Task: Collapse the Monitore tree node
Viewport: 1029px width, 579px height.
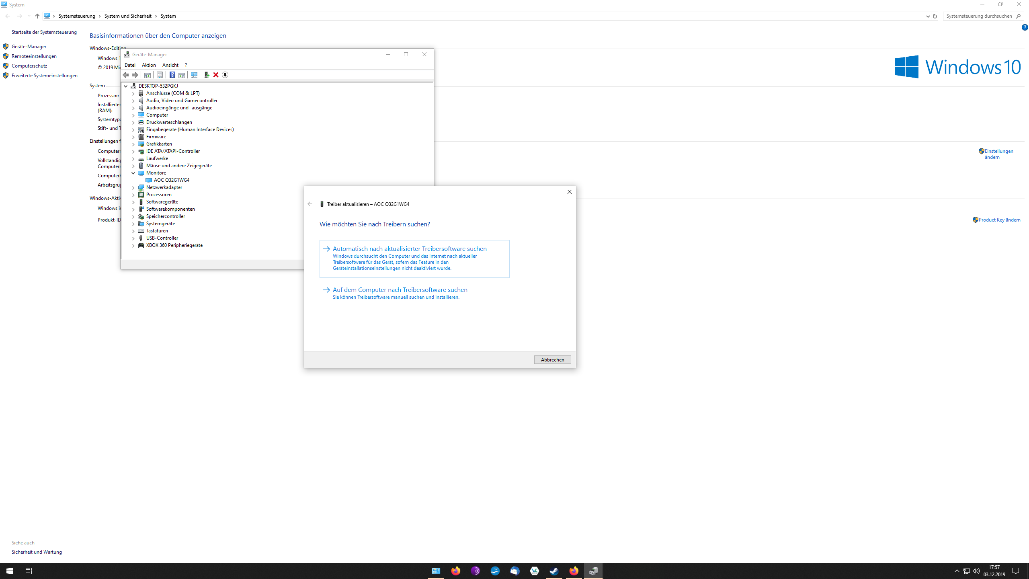Action: coord(133,173)
